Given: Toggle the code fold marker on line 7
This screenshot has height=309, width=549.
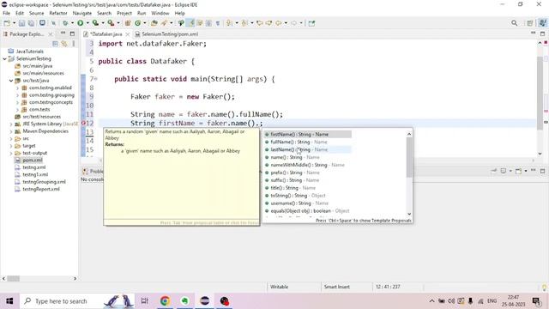Looking at the screenshot, I should tap(95, 79).
